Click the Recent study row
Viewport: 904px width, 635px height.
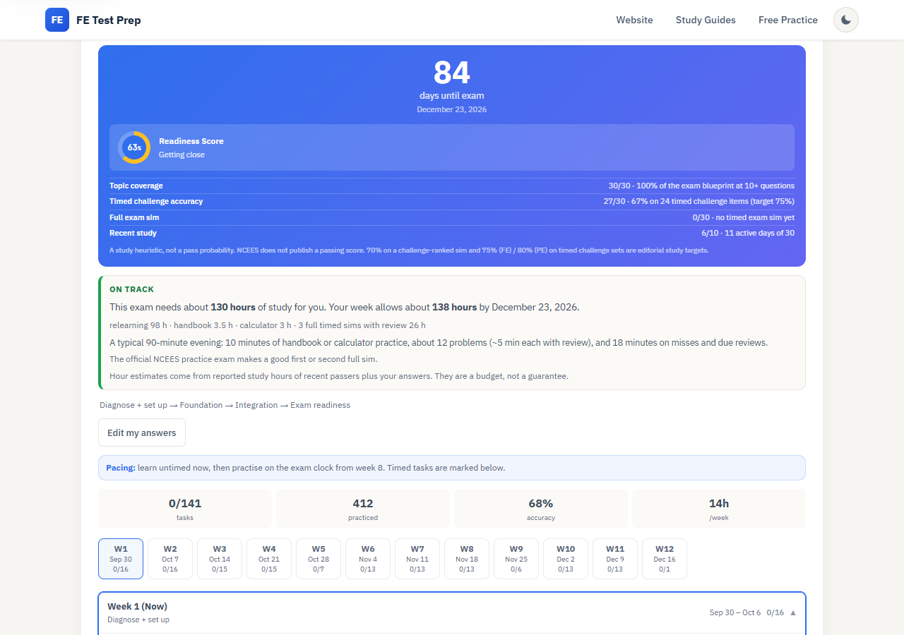[x=452, y=233]
